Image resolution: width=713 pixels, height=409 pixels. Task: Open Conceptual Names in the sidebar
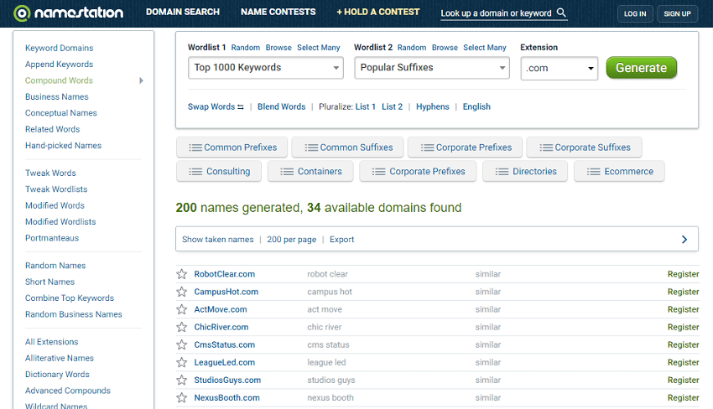[x=61, y=113]
